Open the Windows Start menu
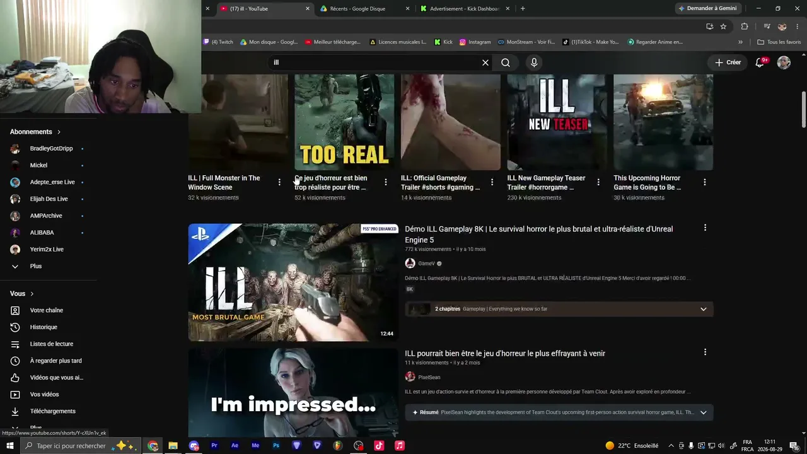Screen dimensions: 807x454 (x=9, y=446)
